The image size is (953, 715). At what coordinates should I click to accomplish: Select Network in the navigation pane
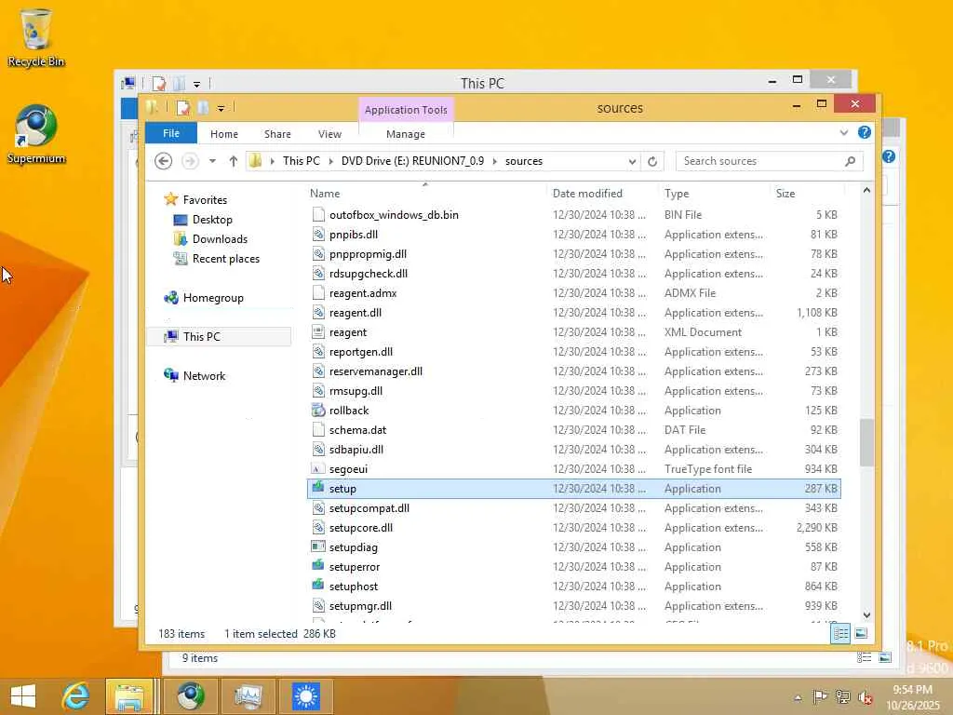(204, 376)
